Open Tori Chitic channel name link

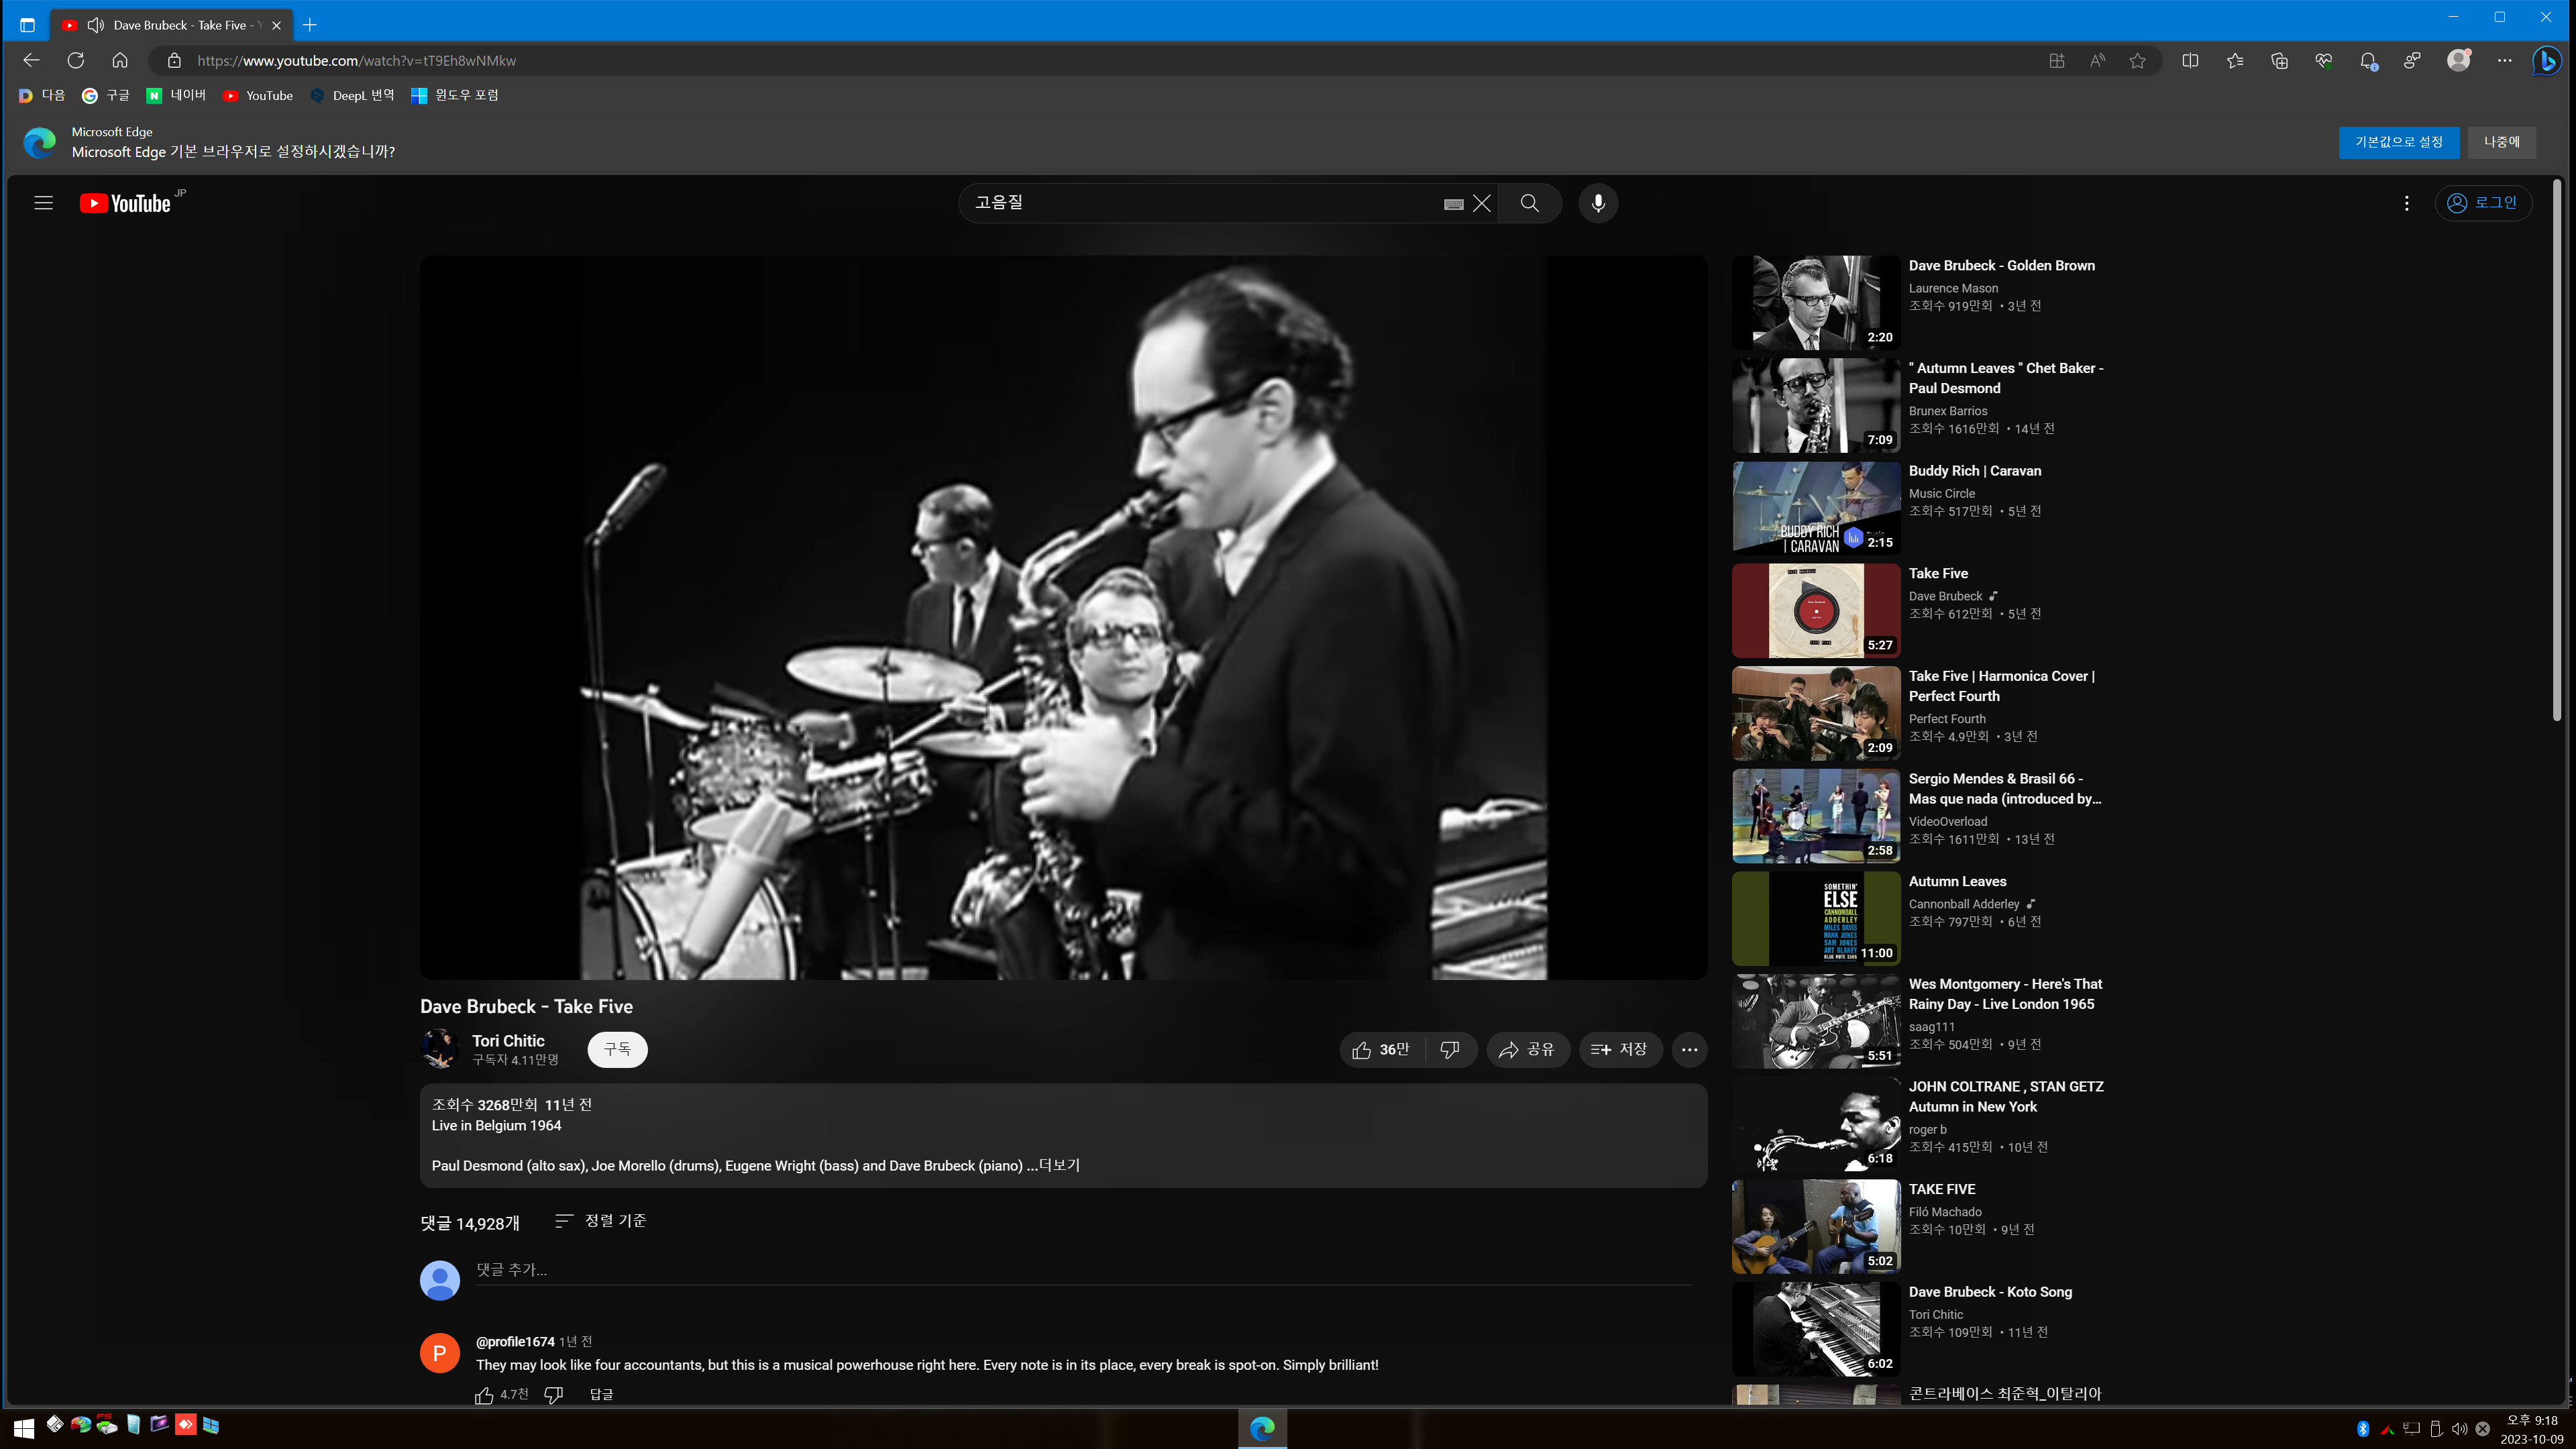[x=508, y=1041]
